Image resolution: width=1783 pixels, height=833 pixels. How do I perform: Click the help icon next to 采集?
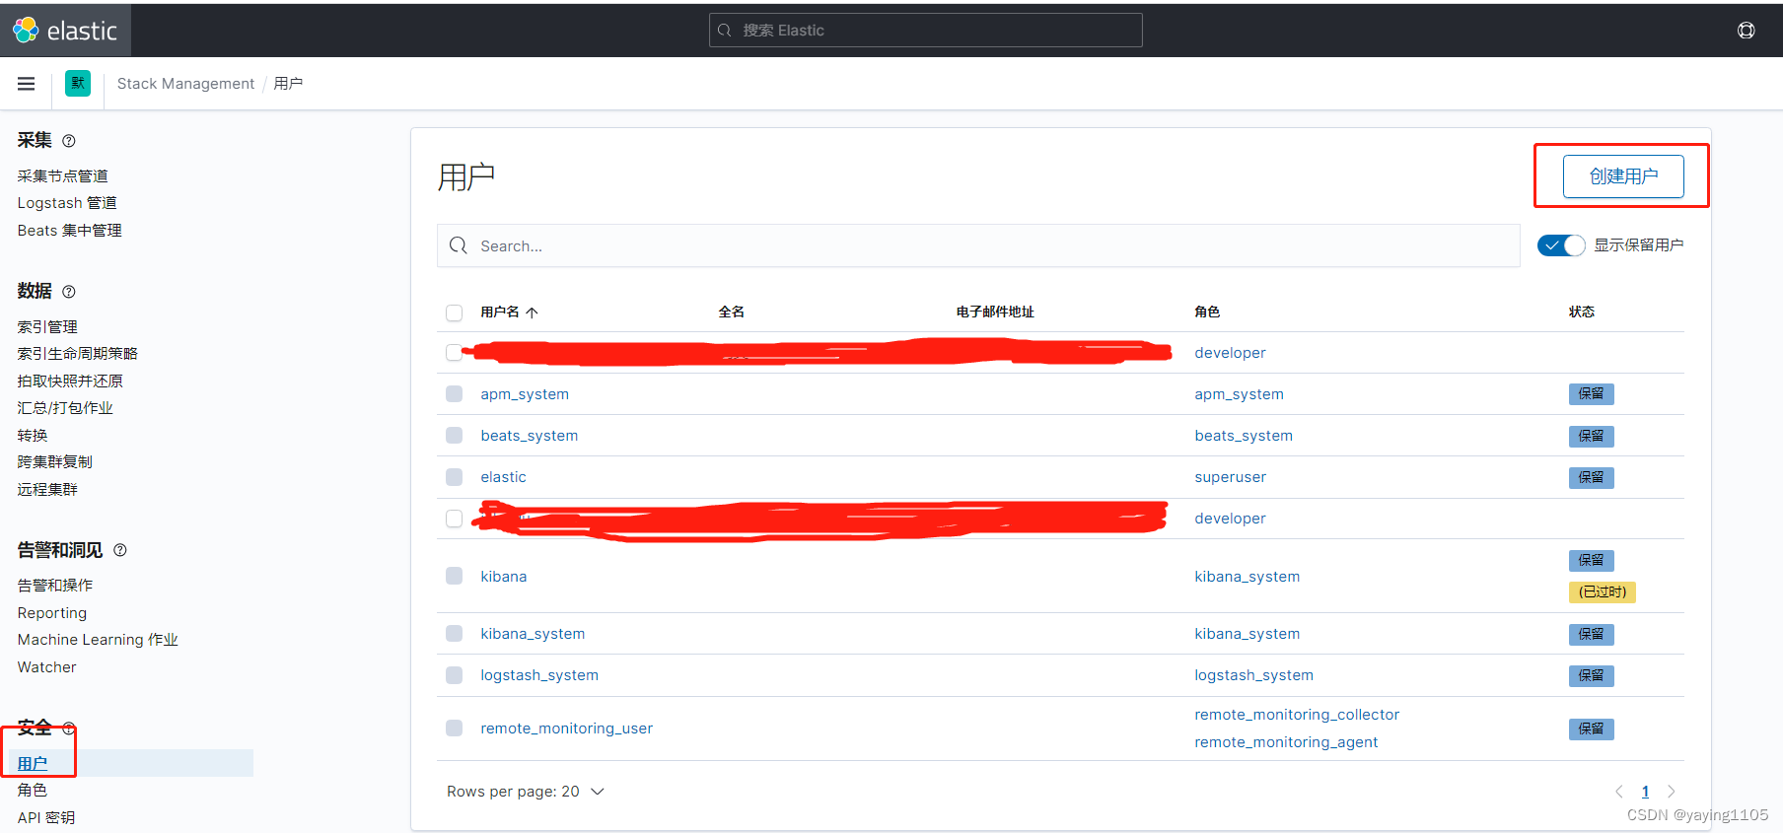pos(69,141)
